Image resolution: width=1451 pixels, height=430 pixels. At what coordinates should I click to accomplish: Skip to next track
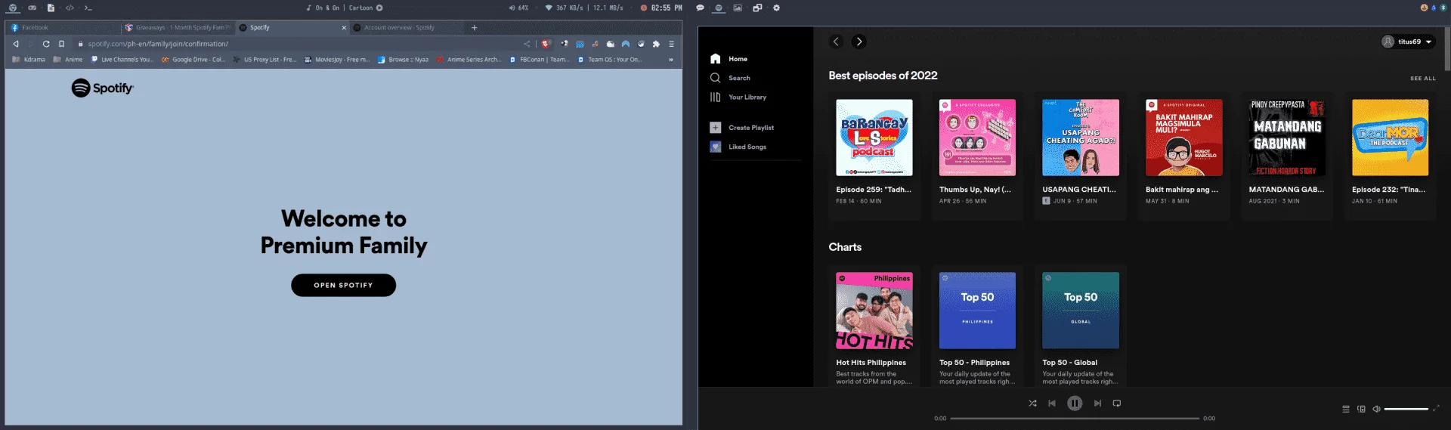tap(1097, 404)
